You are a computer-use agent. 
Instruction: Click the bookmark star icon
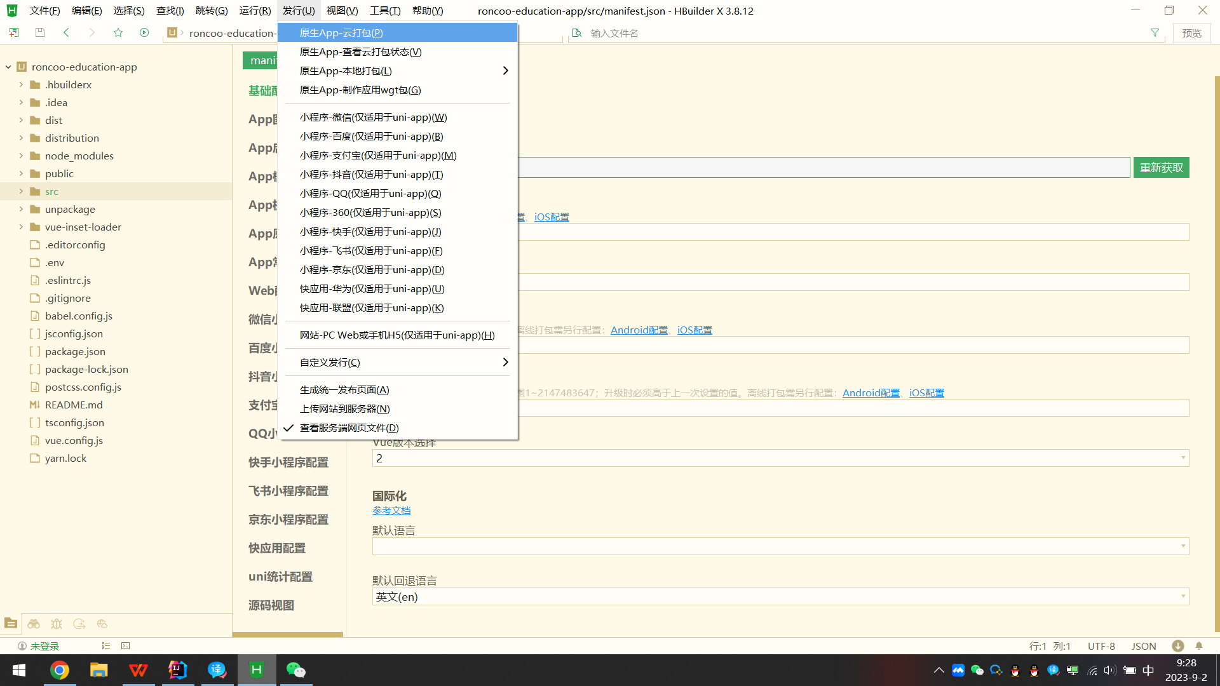coord(118,32)
